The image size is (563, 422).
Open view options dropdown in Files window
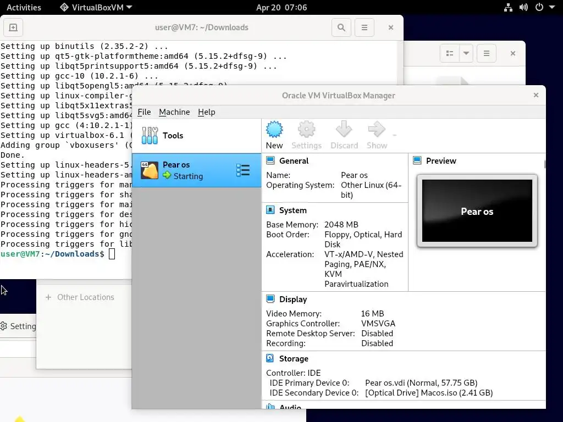[x=466, y=53]
